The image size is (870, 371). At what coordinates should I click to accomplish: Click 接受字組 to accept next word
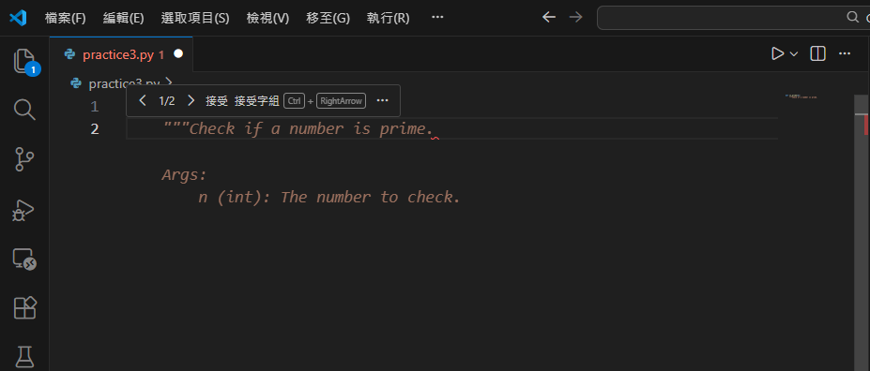[x=257, y=101]
